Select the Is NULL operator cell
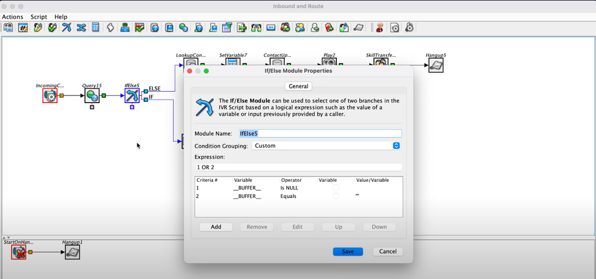 pyautogui.click(x=289, y=188)
